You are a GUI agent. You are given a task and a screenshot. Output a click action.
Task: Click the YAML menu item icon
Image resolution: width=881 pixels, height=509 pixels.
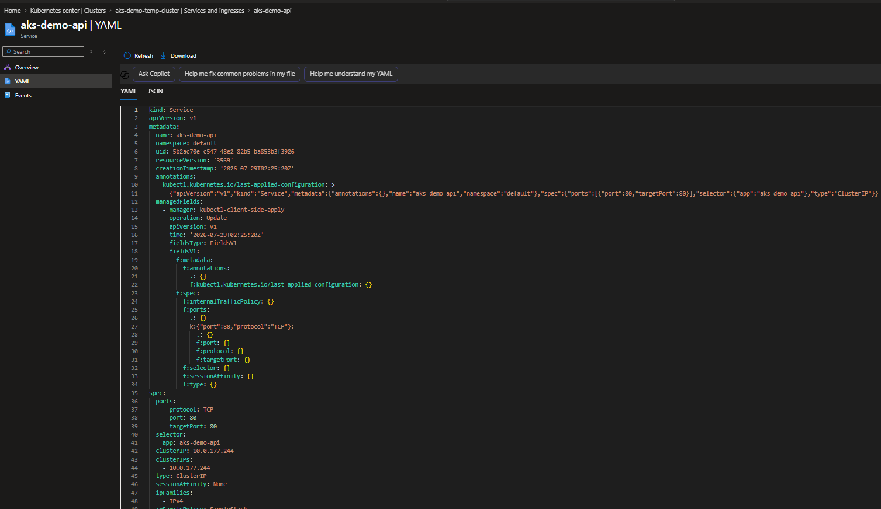8,81
